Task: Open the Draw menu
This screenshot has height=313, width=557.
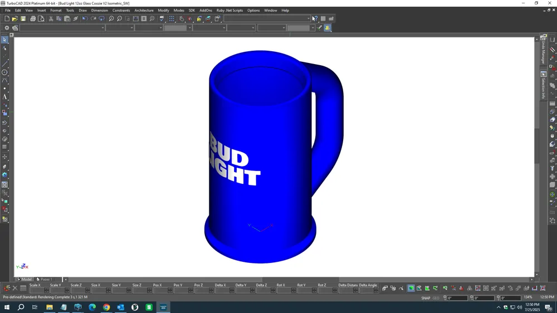Action: pos(83,10)
